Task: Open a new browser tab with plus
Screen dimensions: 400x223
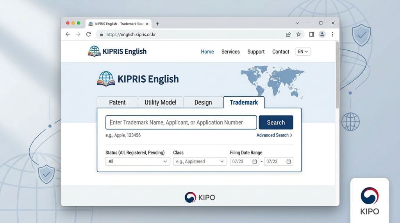Action: [x=157, y=24]
